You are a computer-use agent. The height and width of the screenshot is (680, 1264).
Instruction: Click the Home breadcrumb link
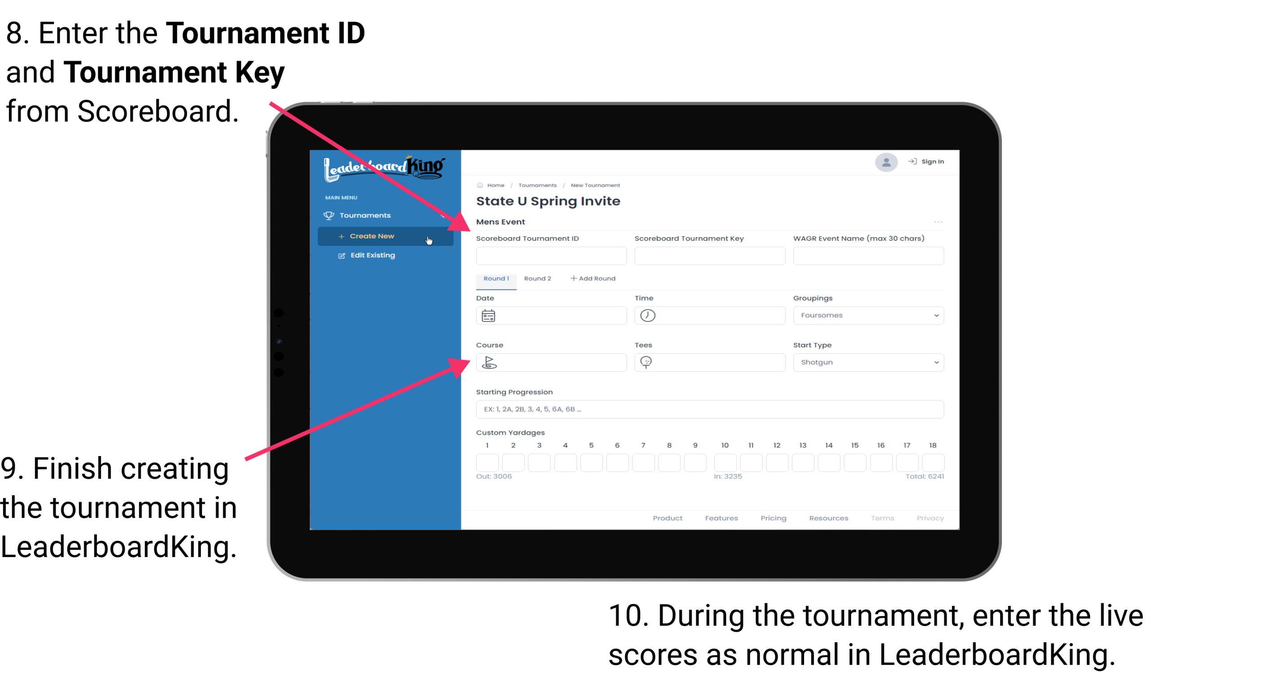494,185
